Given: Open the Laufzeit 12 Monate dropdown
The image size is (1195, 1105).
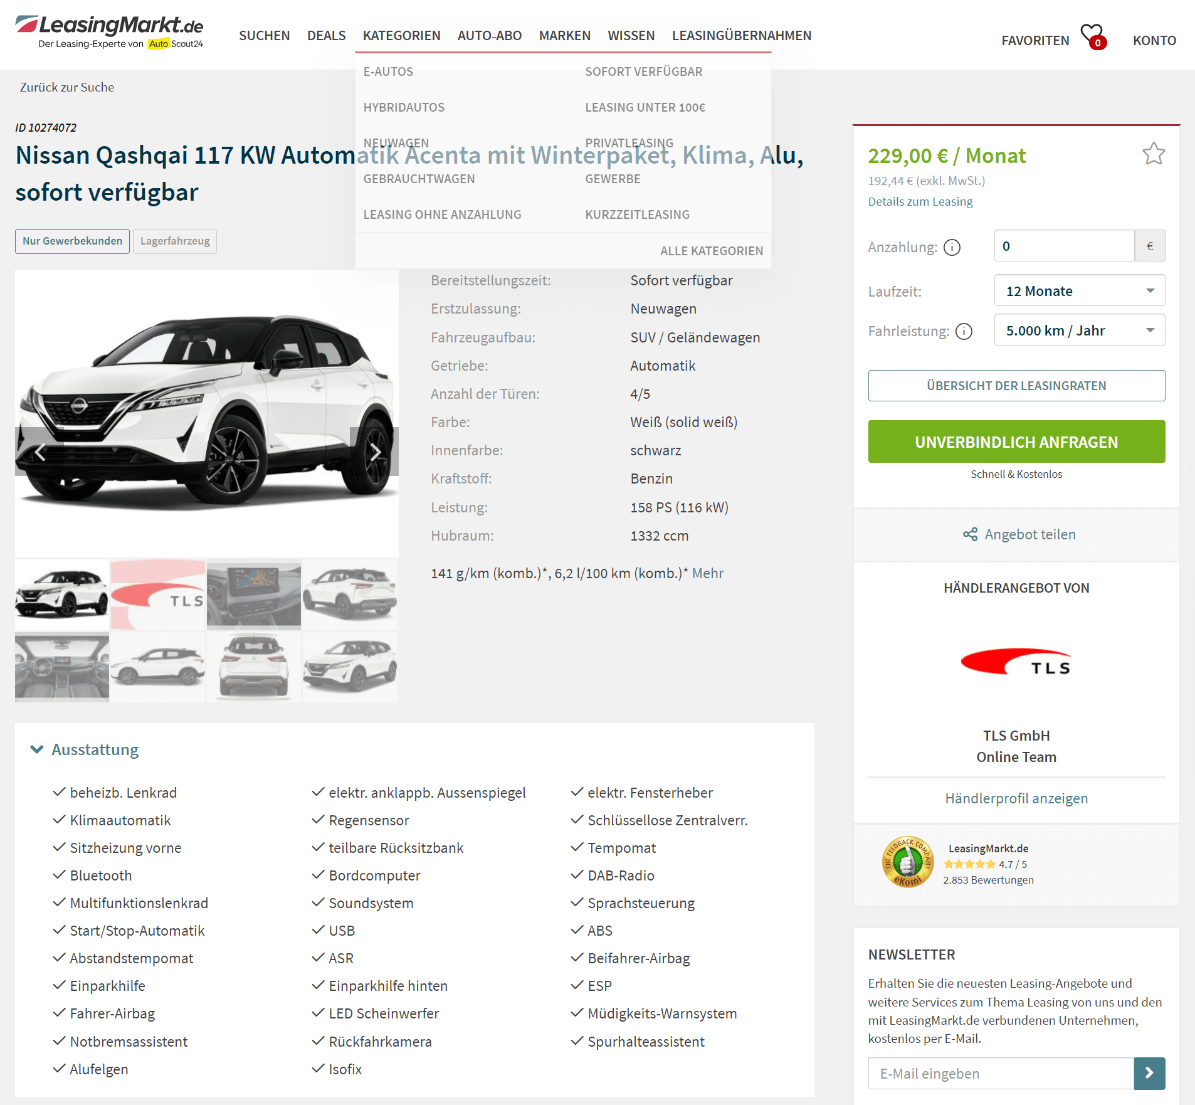Looking at the screenshot, I should [1079, 291].
